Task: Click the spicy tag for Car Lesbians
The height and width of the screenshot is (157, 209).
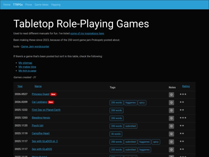Action: point(142,103)
